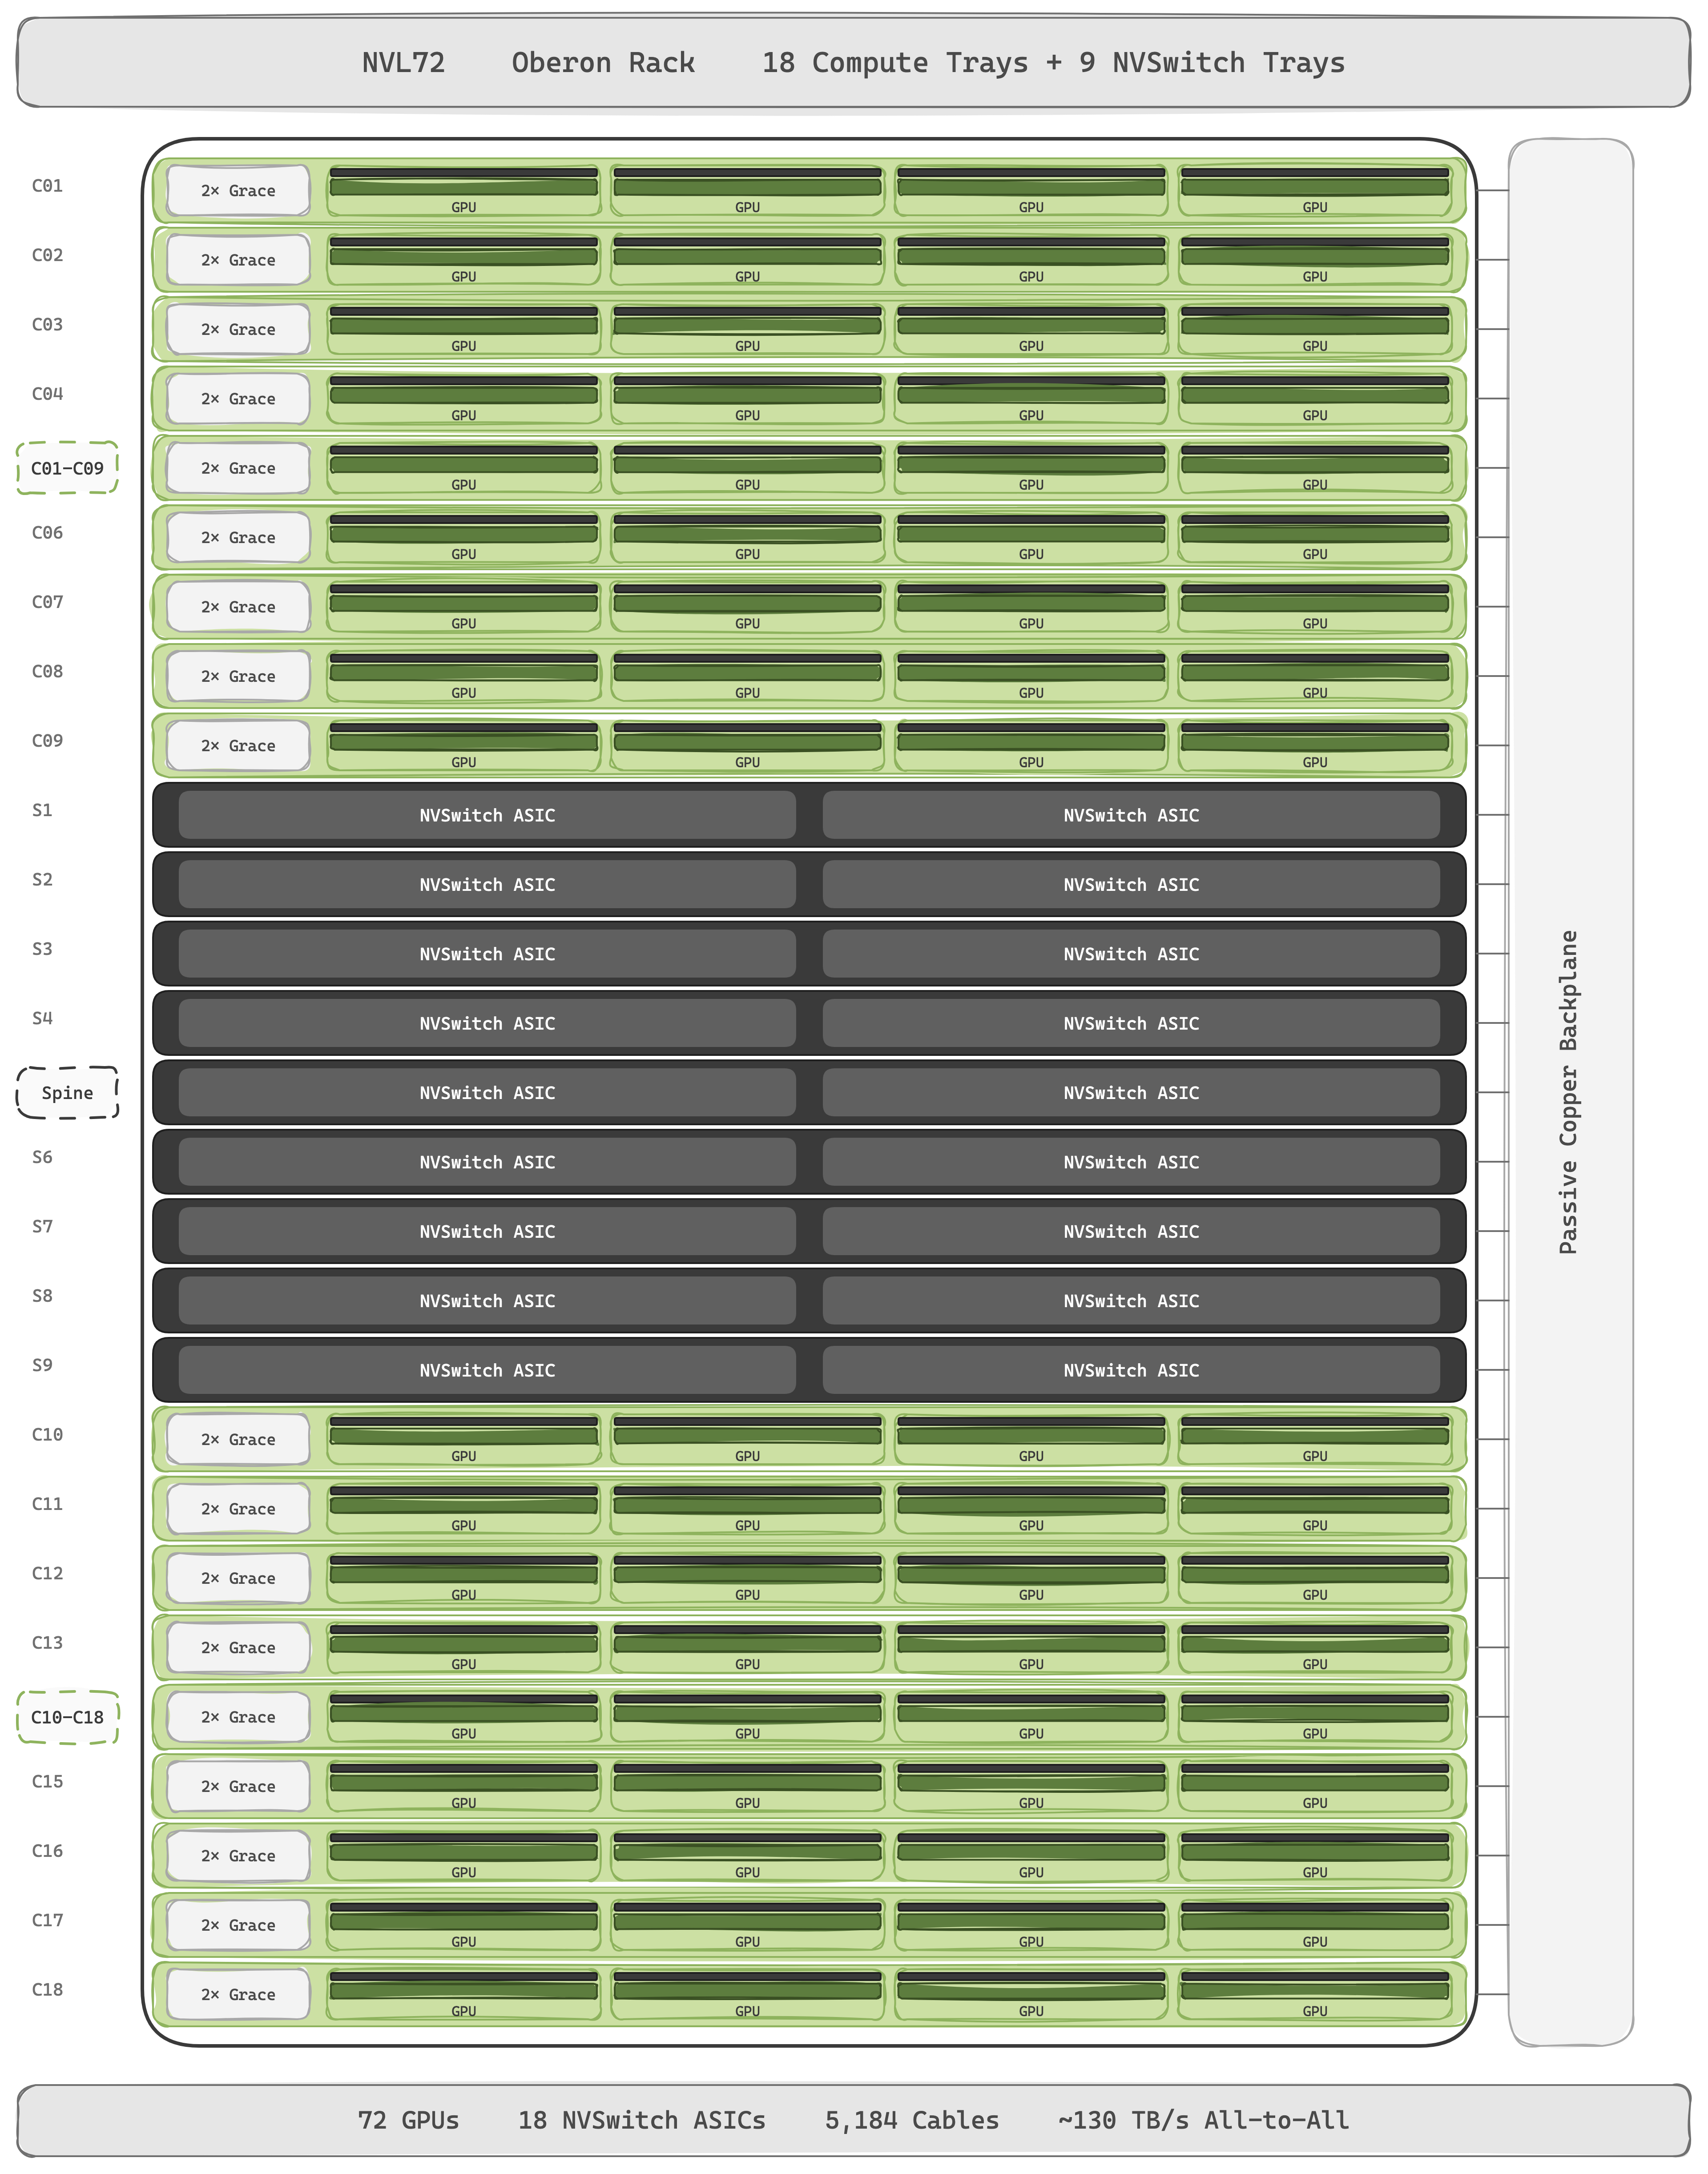The width and height of the screenshot is (1708, 2174).
Task: Select the C13 row label
Action: pyautogui.click(x=47, y=1643)
